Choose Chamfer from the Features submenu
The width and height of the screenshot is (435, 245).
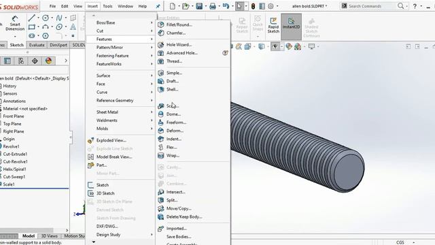coord(176,33)
